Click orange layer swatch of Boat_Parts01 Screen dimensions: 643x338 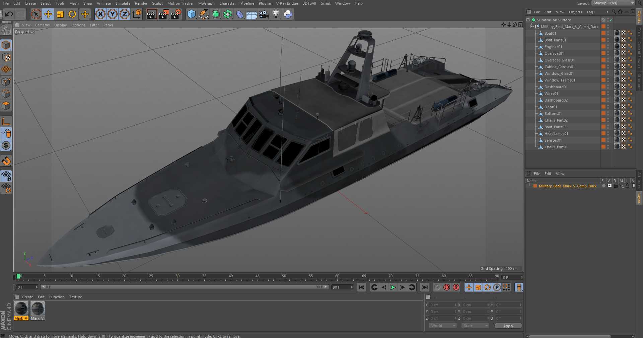tap(603, 40)
